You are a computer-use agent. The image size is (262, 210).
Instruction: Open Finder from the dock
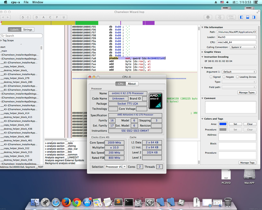coord(35,202)
